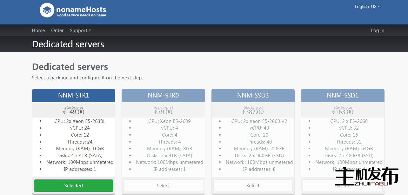The width and height of the screenshot is (408, 195).
Task: Click the €79.00 starting price label
Action: pos(163,112)
